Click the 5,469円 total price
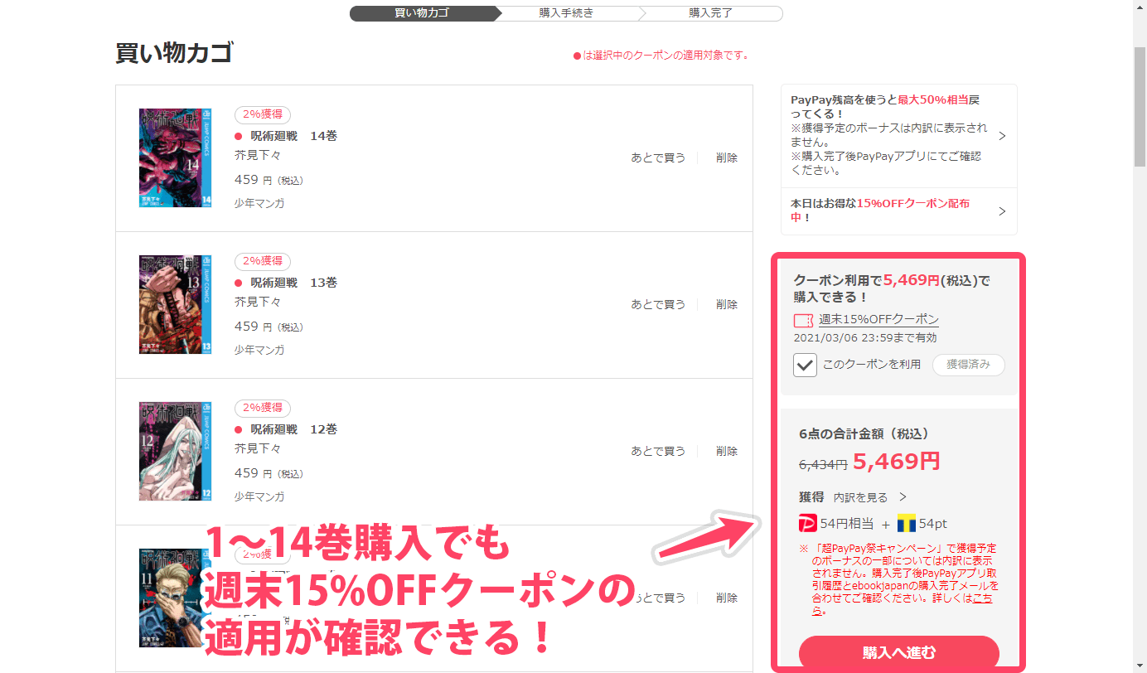Image resolution: width=1147 pixels, height=673 pixels. 896,462
